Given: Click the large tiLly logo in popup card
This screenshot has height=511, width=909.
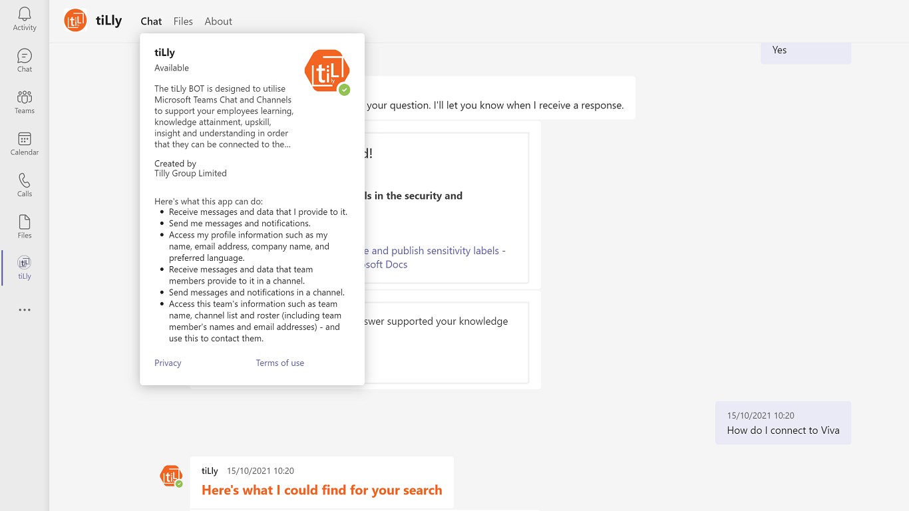Looking at the screenshot, I should click(327, 71).
